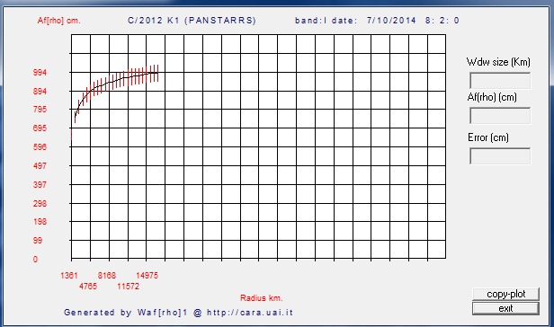The image size is (554, 327).
Task: Click the 1361 radius tick label
Action: (69, 276)
